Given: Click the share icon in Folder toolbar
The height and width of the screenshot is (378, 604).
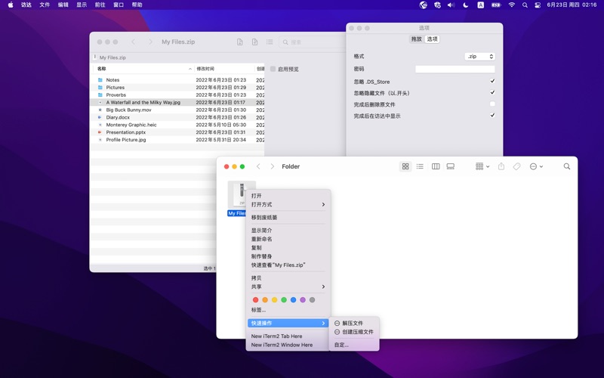Looking at the screenshot, I should pyautogui.click(x=501, y=166).
